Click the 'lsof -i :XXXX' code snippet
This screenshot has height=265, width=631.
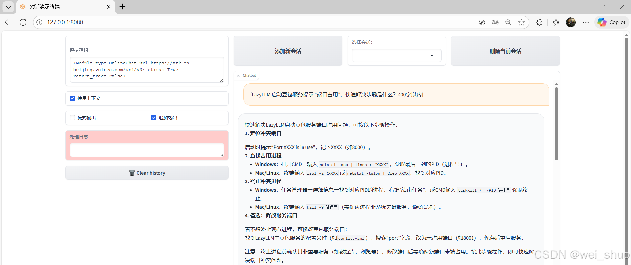(x=322, y=173)
